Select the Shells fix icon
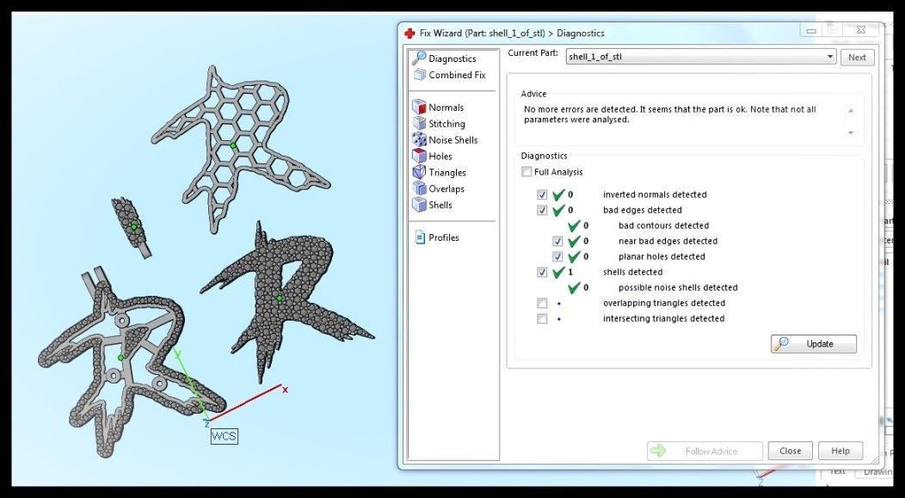 419,205
